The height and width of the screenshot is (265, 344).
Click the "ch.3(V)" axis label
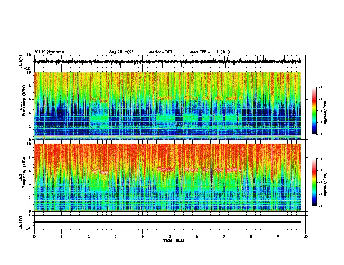coord(21,222)
